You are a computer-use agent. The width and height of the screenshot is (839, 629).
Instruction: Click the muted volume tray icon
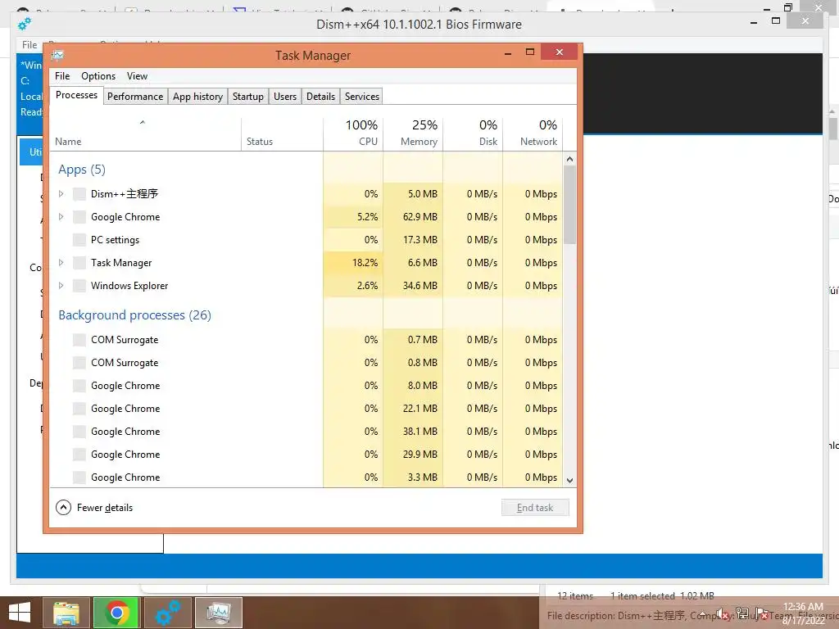tap(723, 614)
